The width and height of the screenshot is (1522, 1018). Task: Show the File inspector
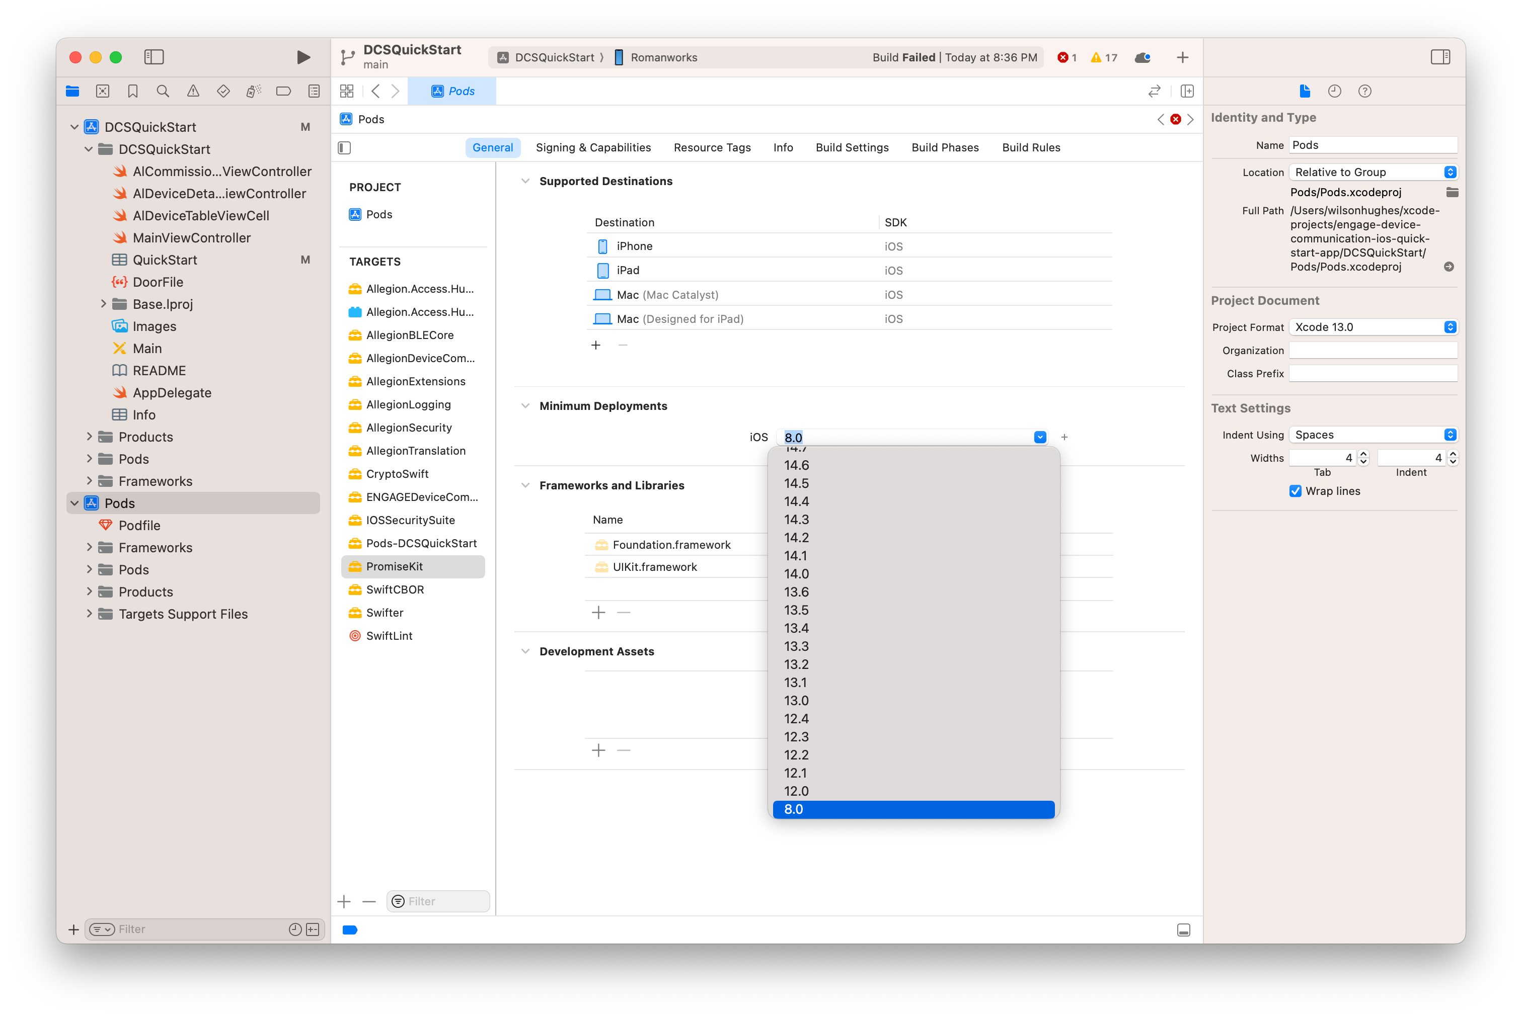pyautogui.click(x=1305, y=91)
